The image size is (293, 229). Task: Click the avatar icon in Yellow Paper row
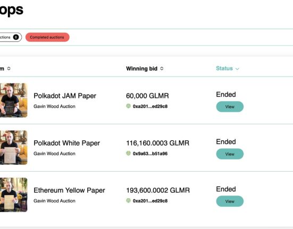tap(128, 200)
